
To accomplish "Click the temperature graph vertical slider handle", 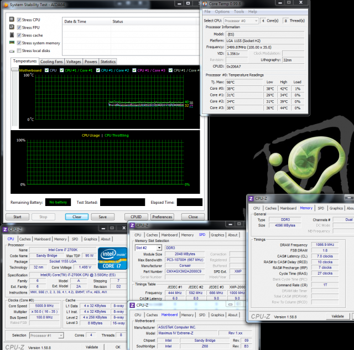I will (x=15, y=70).
